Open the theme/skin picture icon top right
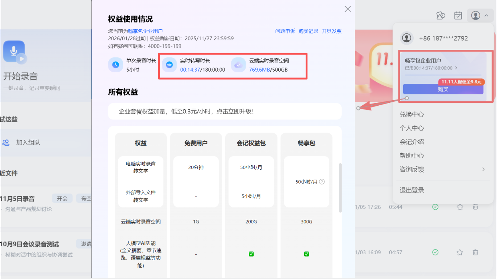The height and width of the screenshot is (279, 497). [441, 15]
